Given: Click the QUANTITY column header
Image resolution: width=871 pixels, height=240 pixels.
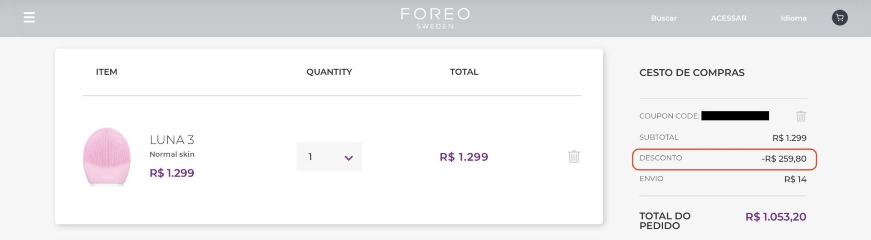Looking at the screenshot, I should pyautogui.click(x=329, y=72).
